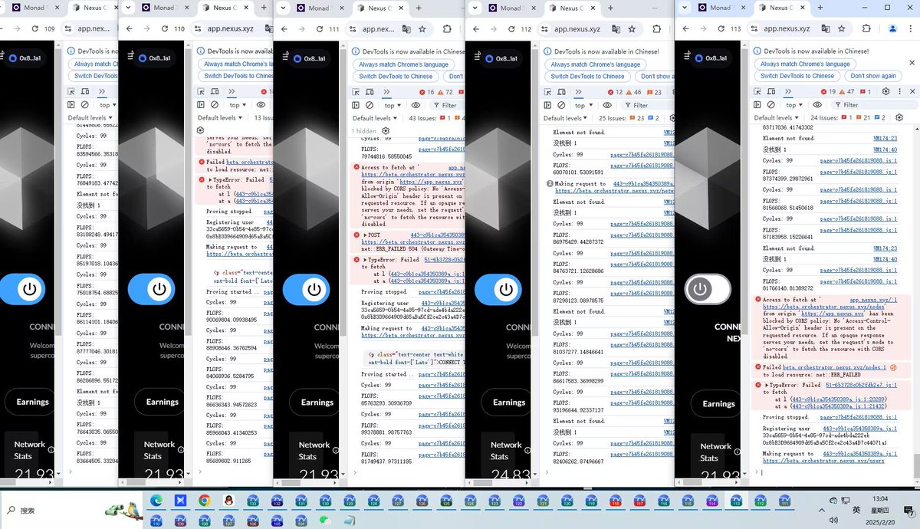Bookmark the page with star in window 112
The width and height of the screenshot is (920, 529).
[632, 28]
